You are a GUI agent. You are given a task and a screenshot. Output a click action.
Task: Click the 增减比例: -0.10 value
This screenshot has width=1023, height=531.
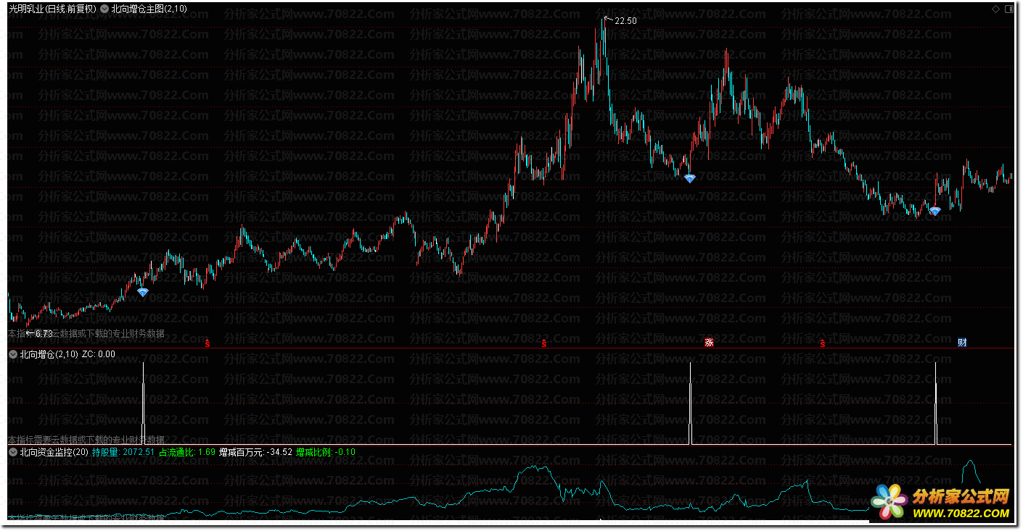click(x=326, y=452)
